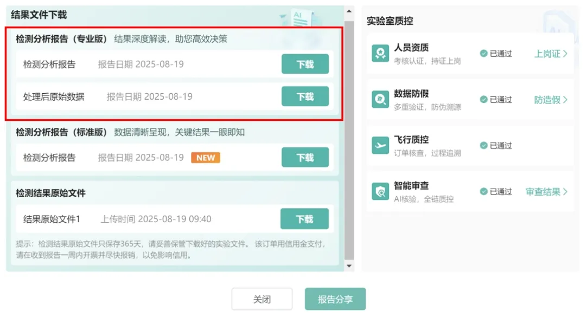Viewport: 586px width, 318px height.
Task: Click the green check icon beside 人员资质 已通过
Action: [x=483, y=54]
